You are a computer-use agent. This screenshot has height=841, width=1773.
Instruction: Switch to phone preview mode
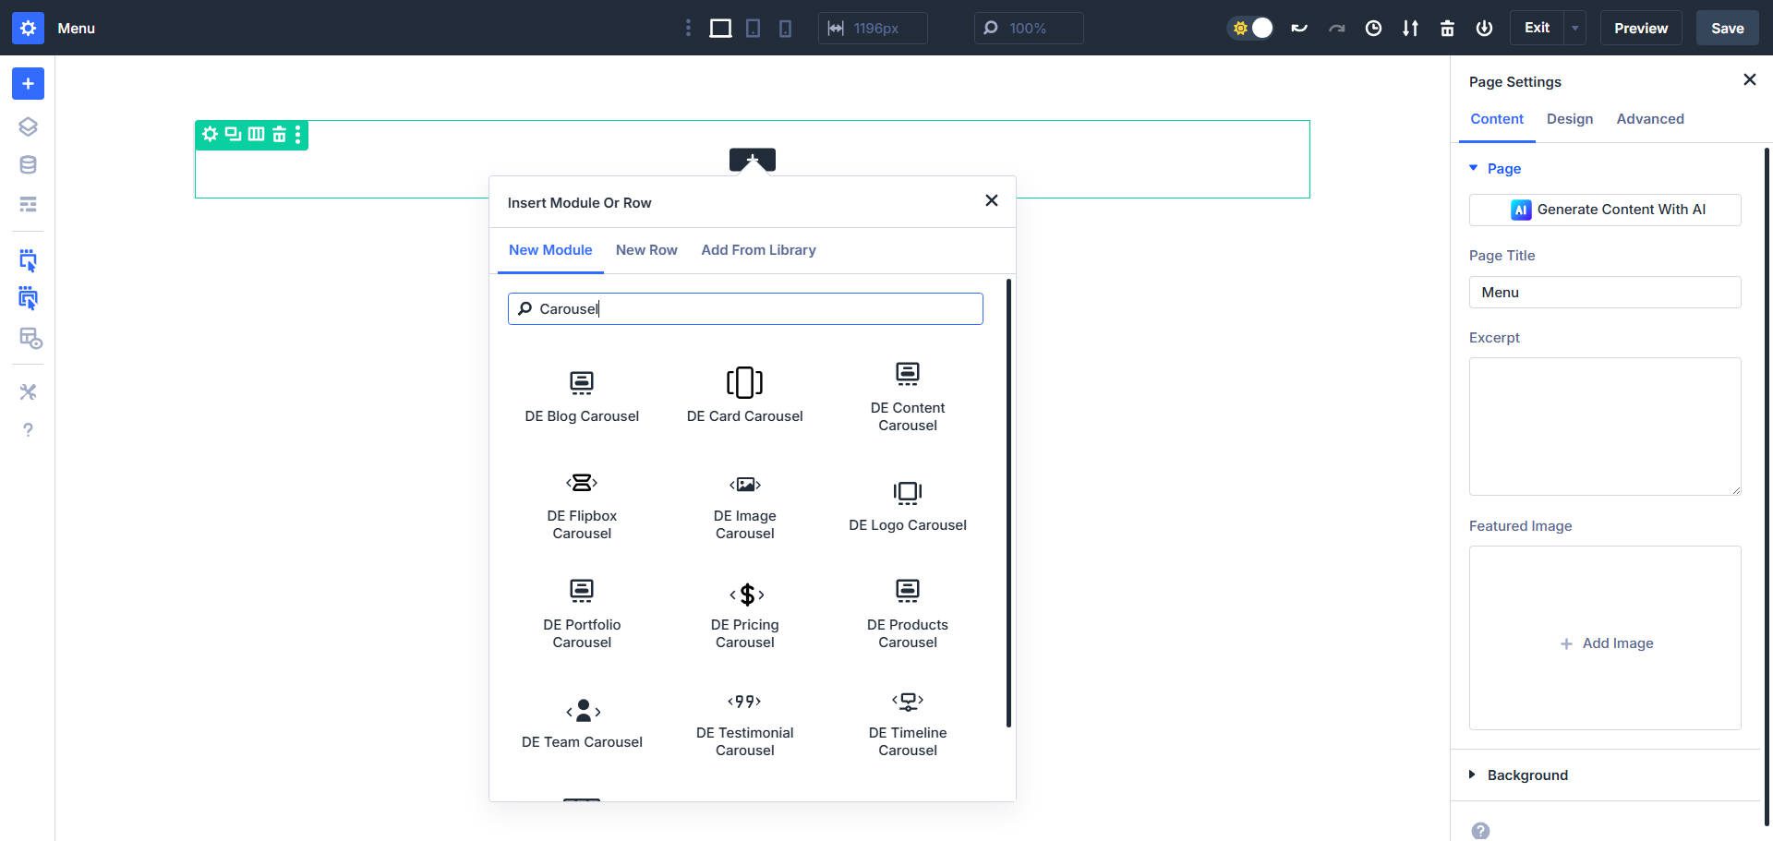point(784,28)
